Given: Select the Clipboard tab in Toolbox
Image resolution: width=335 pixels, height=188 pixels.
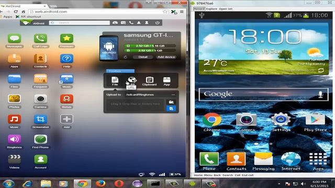Looking at the screenshot, I should tap(149, 81).
